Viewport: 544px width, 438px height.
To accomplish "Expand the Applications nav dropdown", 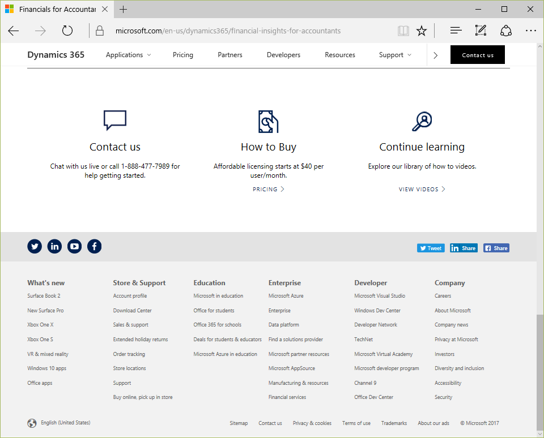I will 129,55.
